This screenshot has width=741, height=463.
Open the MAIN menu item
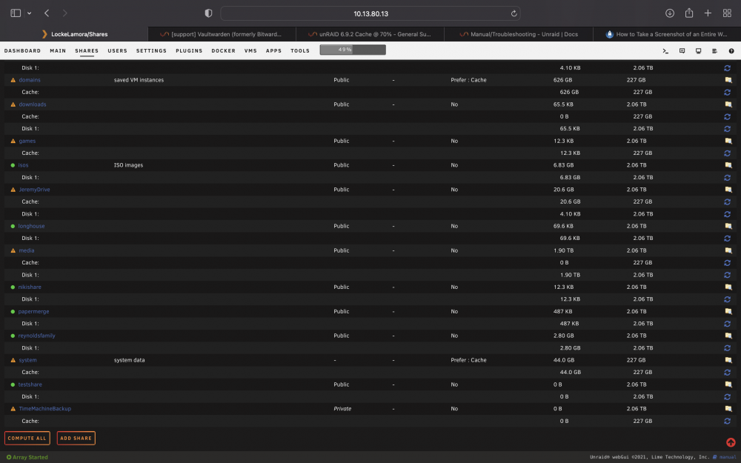pos(58,50)
